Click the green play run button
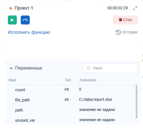Screen dimensions: 143x129 click(x=12, y=20)
